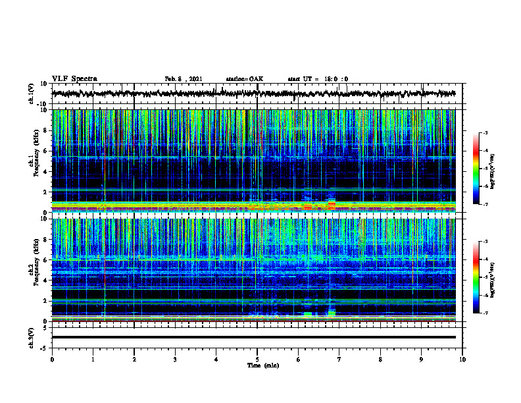Click the "station=GAK" header label
521x403 pixels.
click(245, 79)
